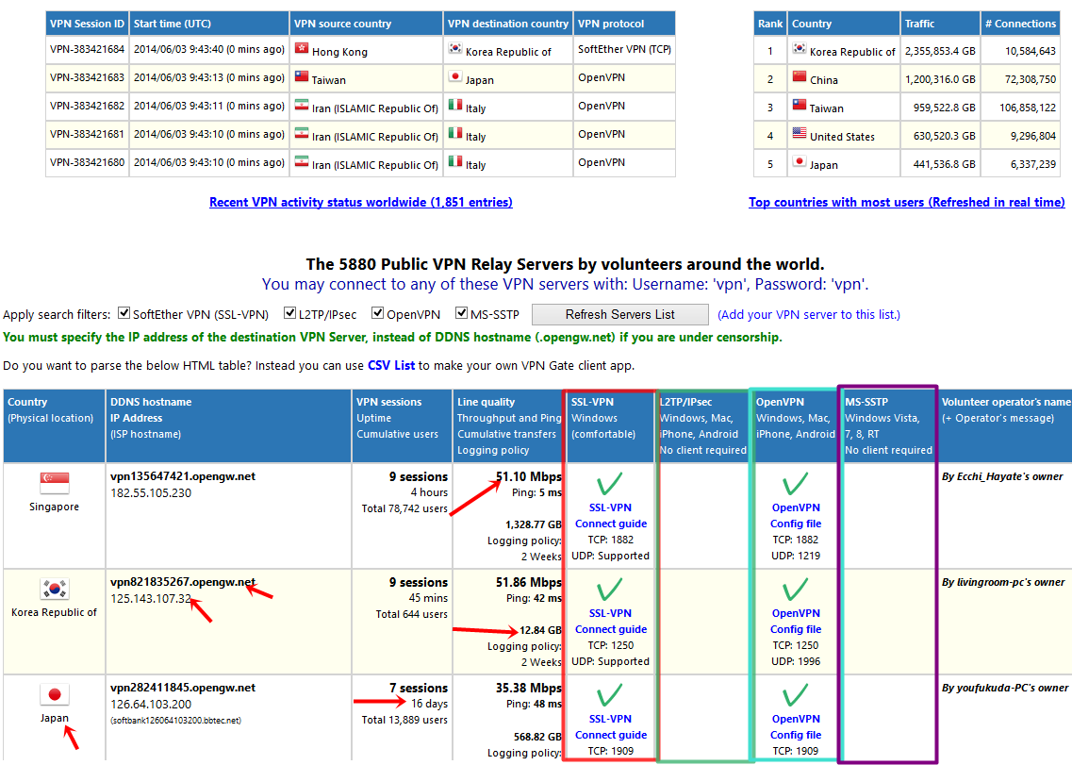Click Total 78,742 users text
Image resolution: width=1072 pixels, height=765 pixels.
404,508
